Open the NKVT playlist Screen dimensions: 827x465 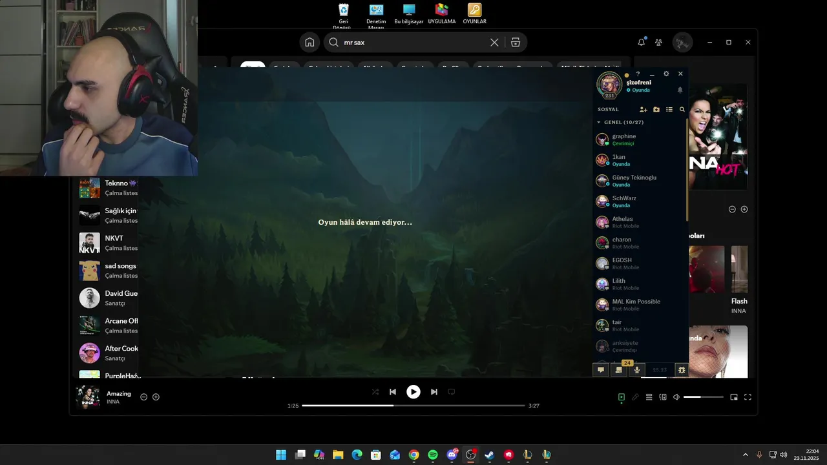pyautogui.click(x=109, y=243)
